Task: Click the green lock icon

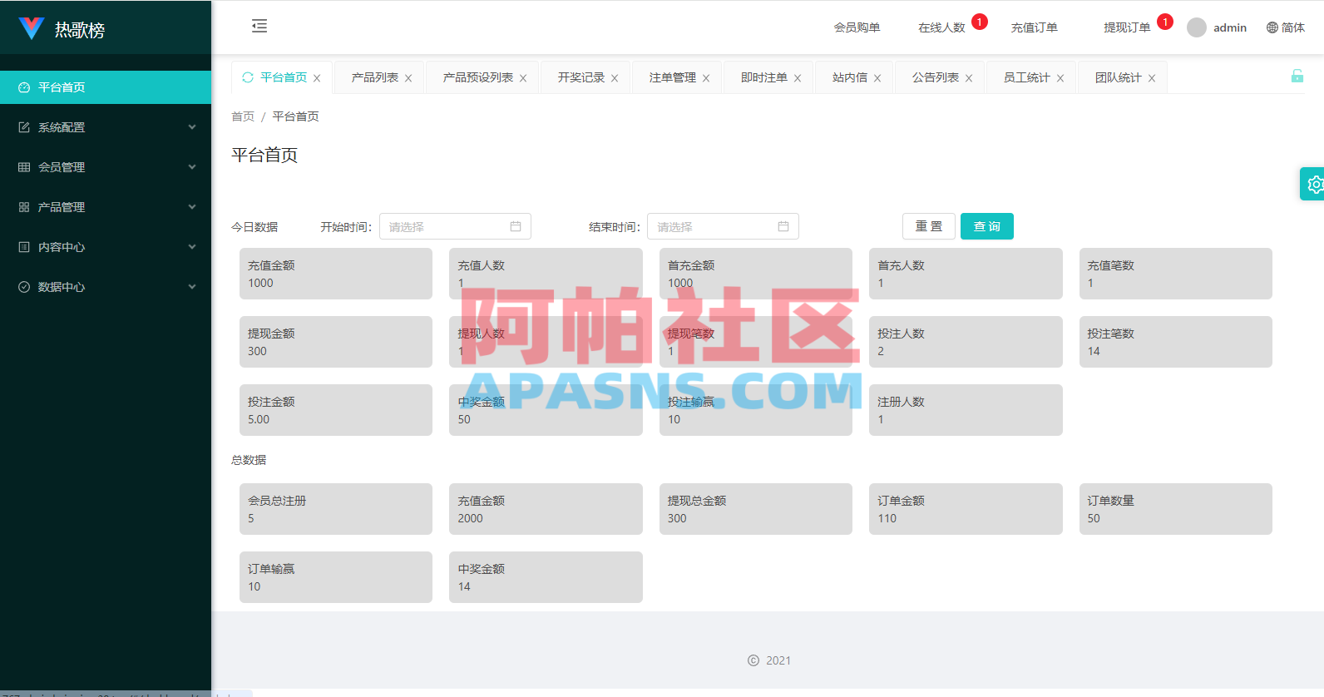Action: click(1297, 76)
